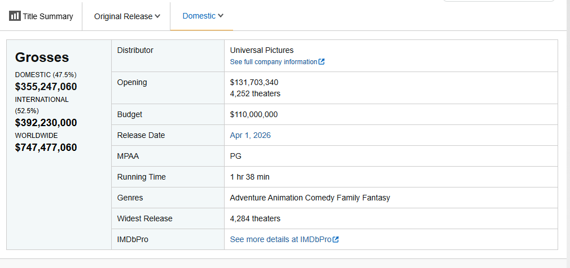Expand the Original Release chevron arrow
This screenshot has width=570, height=268.
click(157, 16)
